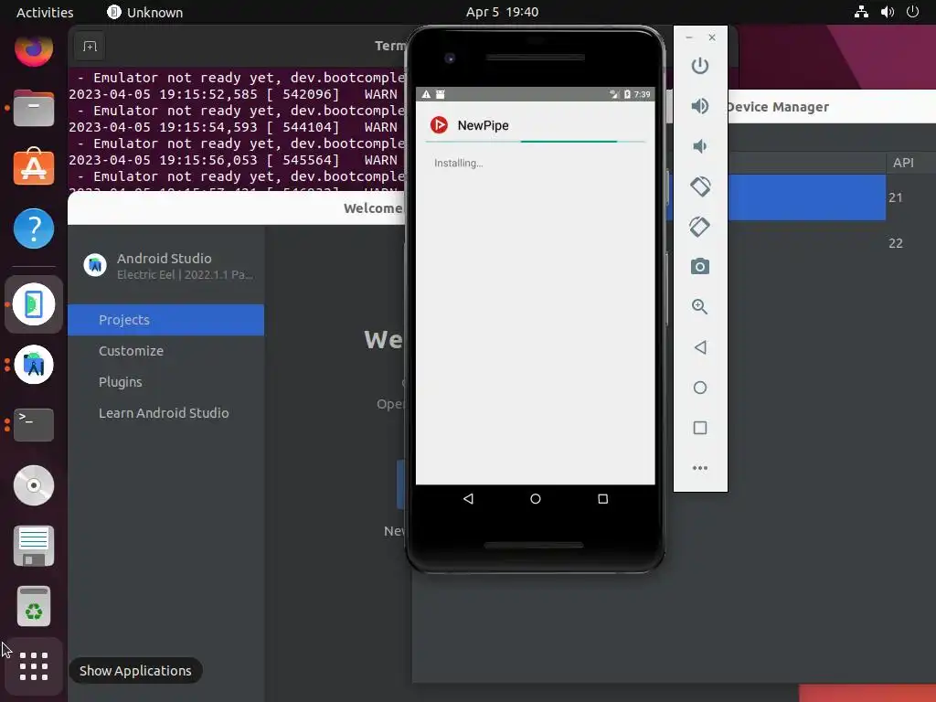Tap the Android navigation bar Recents button

pyautogui.click(x=603, y=498)
